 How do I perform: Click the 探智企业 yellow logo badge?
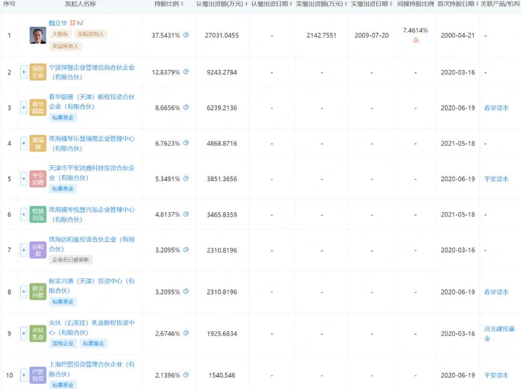pos(38,72)
